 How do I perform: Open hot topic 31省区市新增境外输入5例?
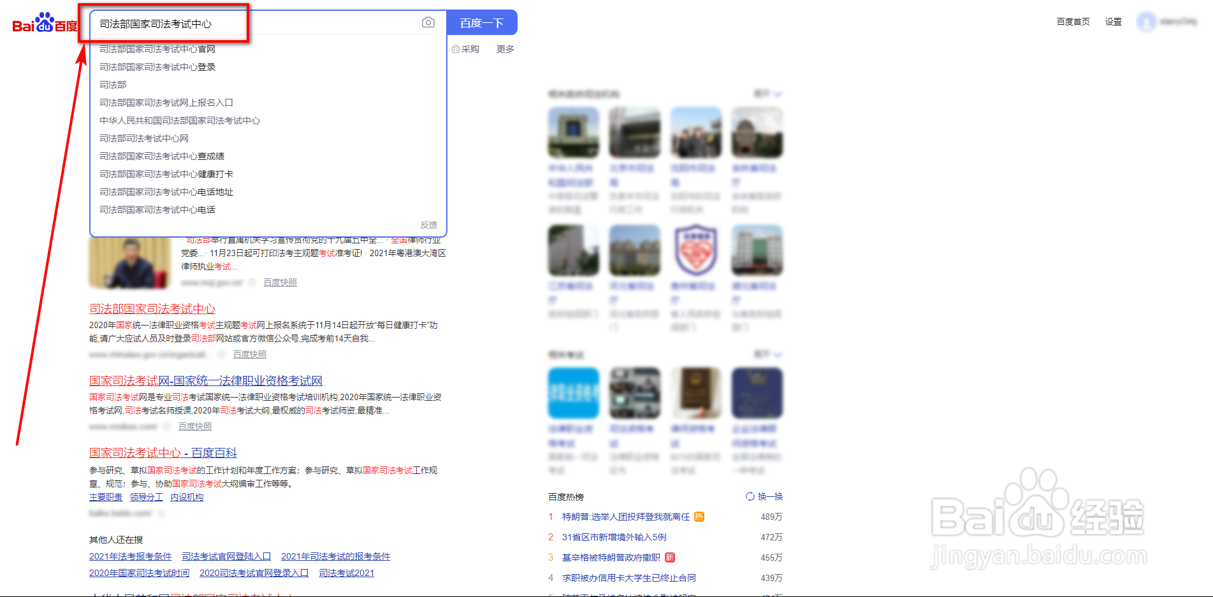pos(614,537)
